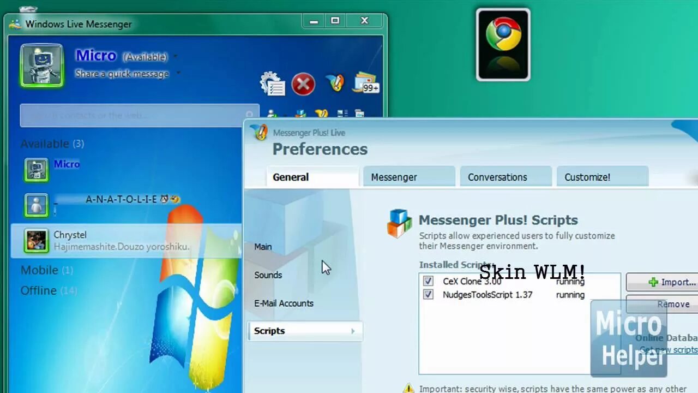This screenshot has height=393, width=698.
Task: Click the Get new scripts link
Action: [669, 350]
